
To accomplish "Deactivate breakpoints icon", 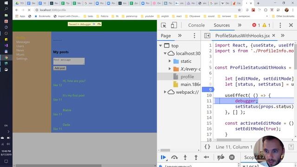I will point(221,157).
